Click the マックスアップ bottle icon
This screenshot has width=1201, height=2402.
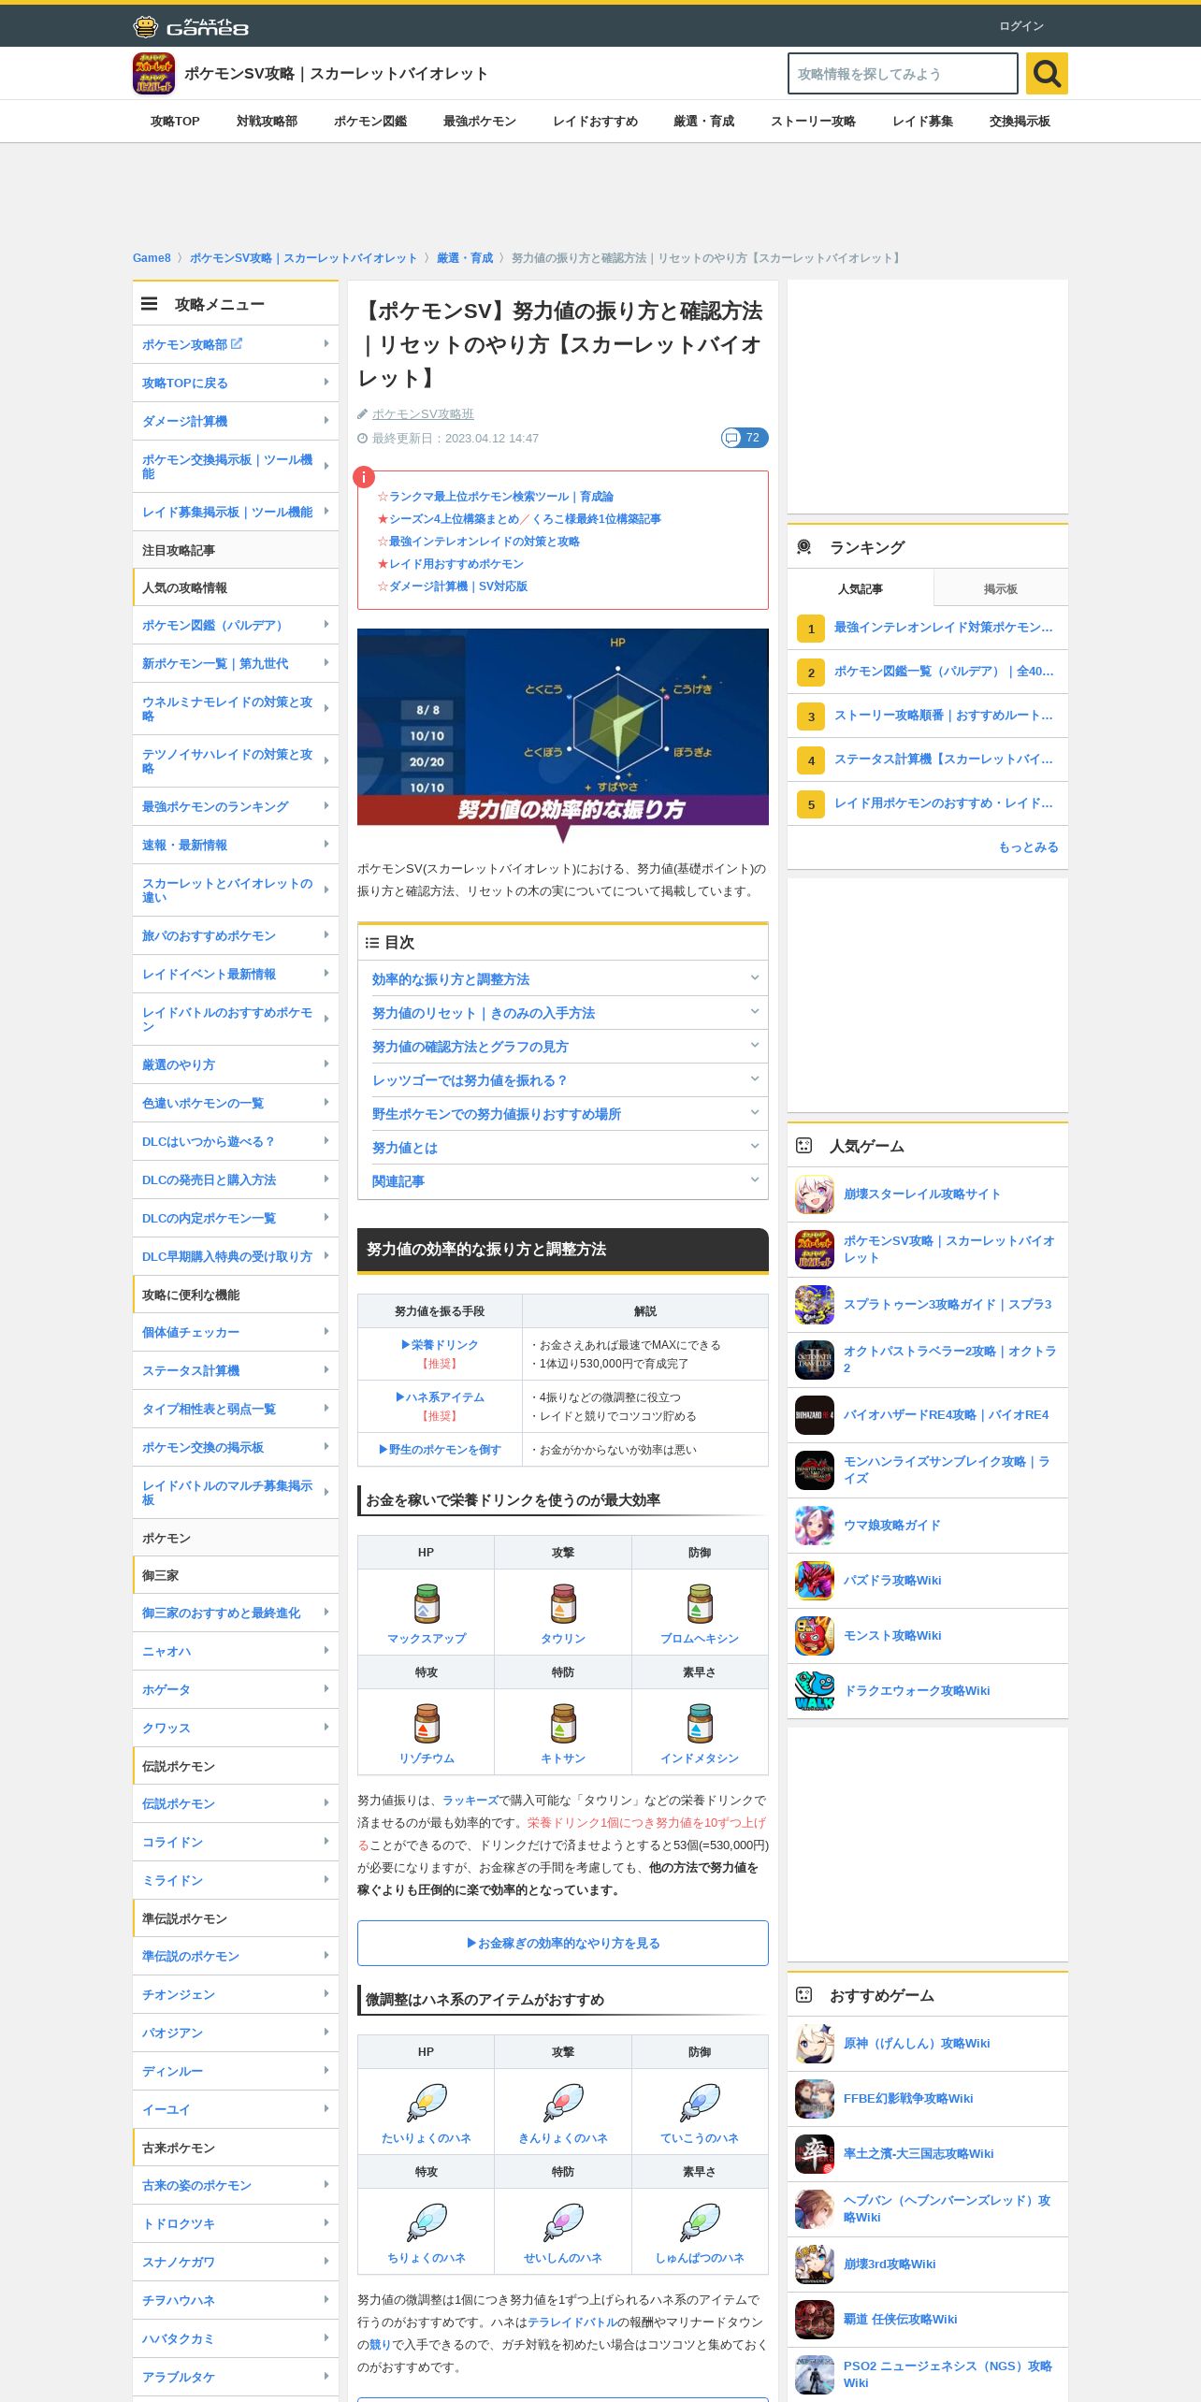point(427,1604)
